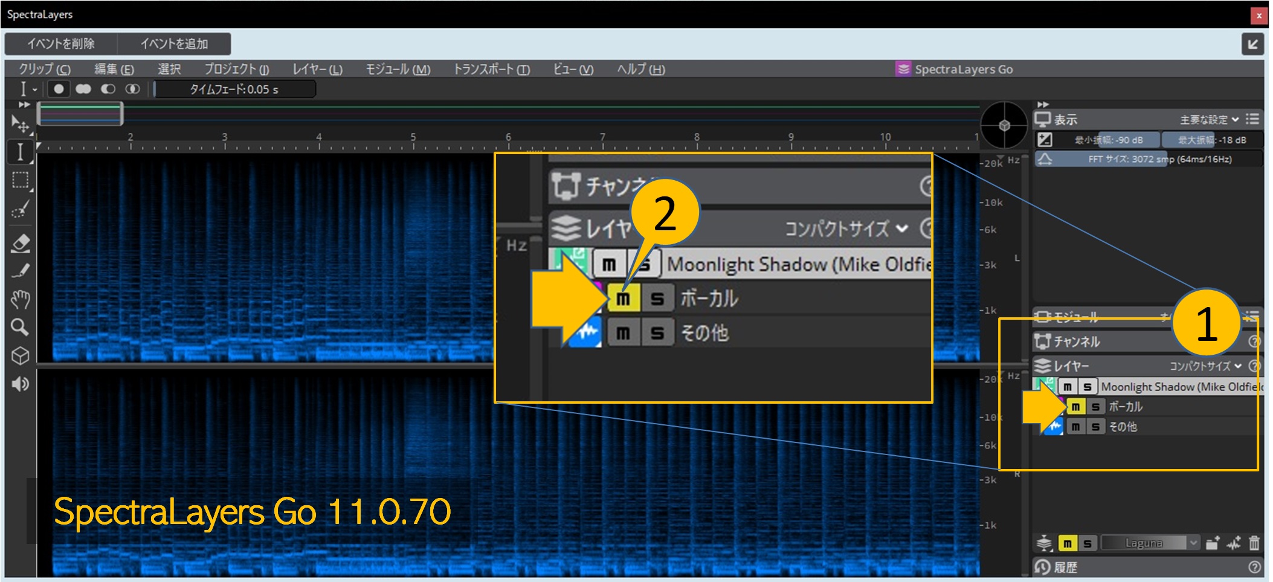Mute the その他 layer
Screen dimensions: 1273x582
pyautogui.click(x=1075, y=427)
